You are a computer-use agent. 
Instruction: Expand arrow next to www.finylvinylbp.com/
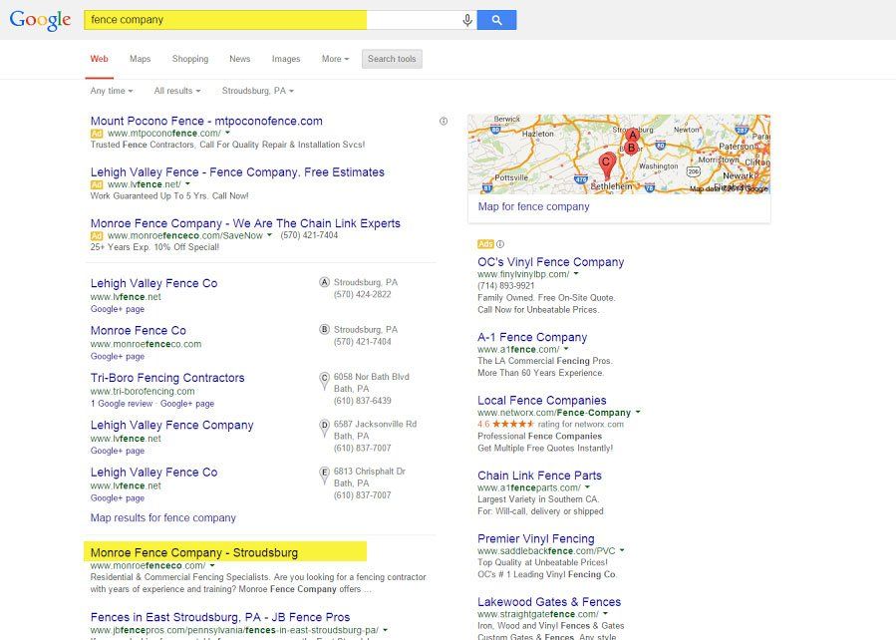pos(576,274)
